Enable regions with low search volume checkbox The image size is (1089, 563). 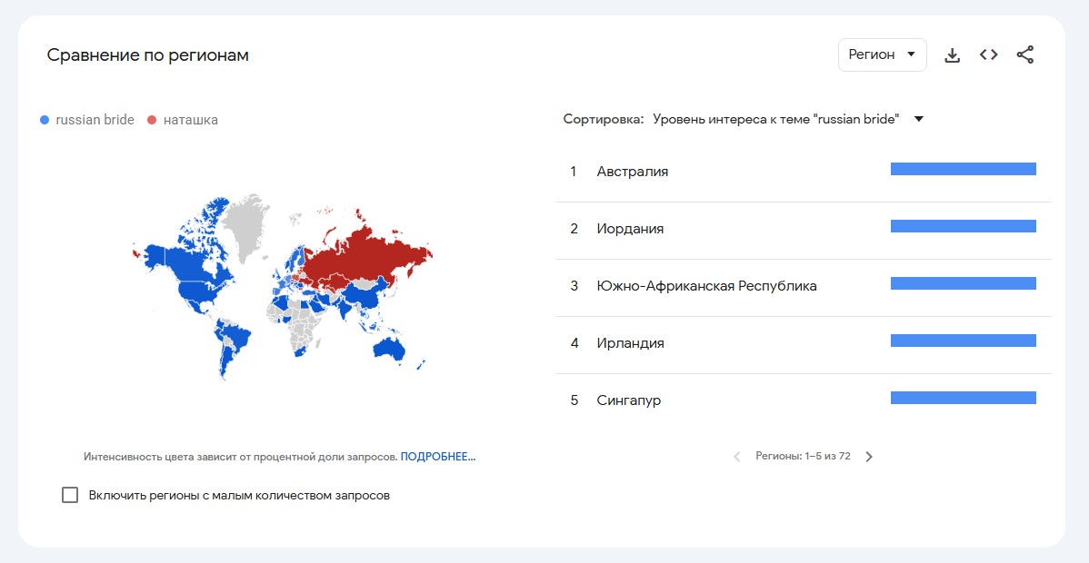(70, 495)
